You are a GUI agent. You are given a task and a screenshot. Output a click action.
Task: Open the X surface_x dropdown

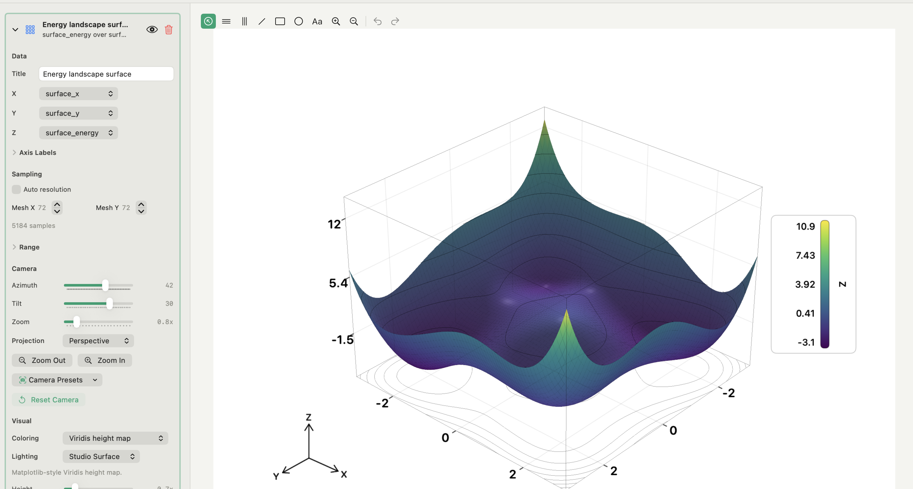(78, 94)
